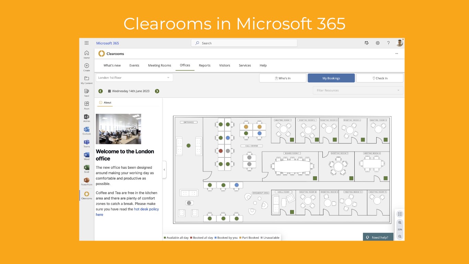Open the settings gear icon
Screen dimensions: 469x264
click(378, 43)
